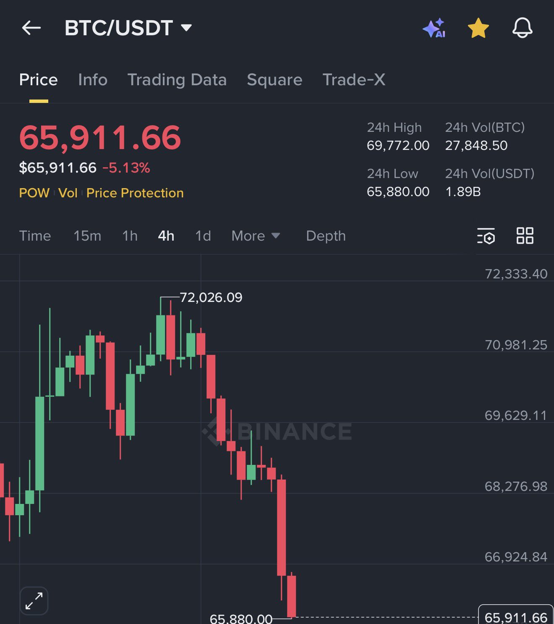Open the chart layout grid icon
554x624 pixels.
click(x=525, y=236)
